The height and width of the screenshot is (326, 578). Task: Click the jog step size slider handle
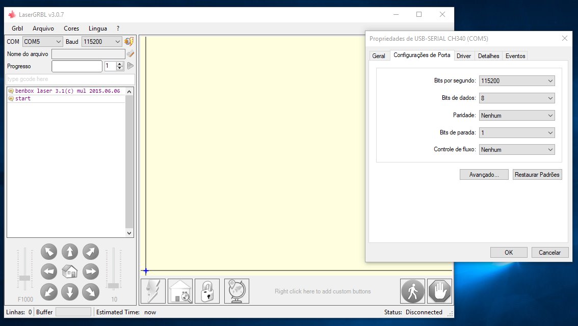[x=114, y=286]
